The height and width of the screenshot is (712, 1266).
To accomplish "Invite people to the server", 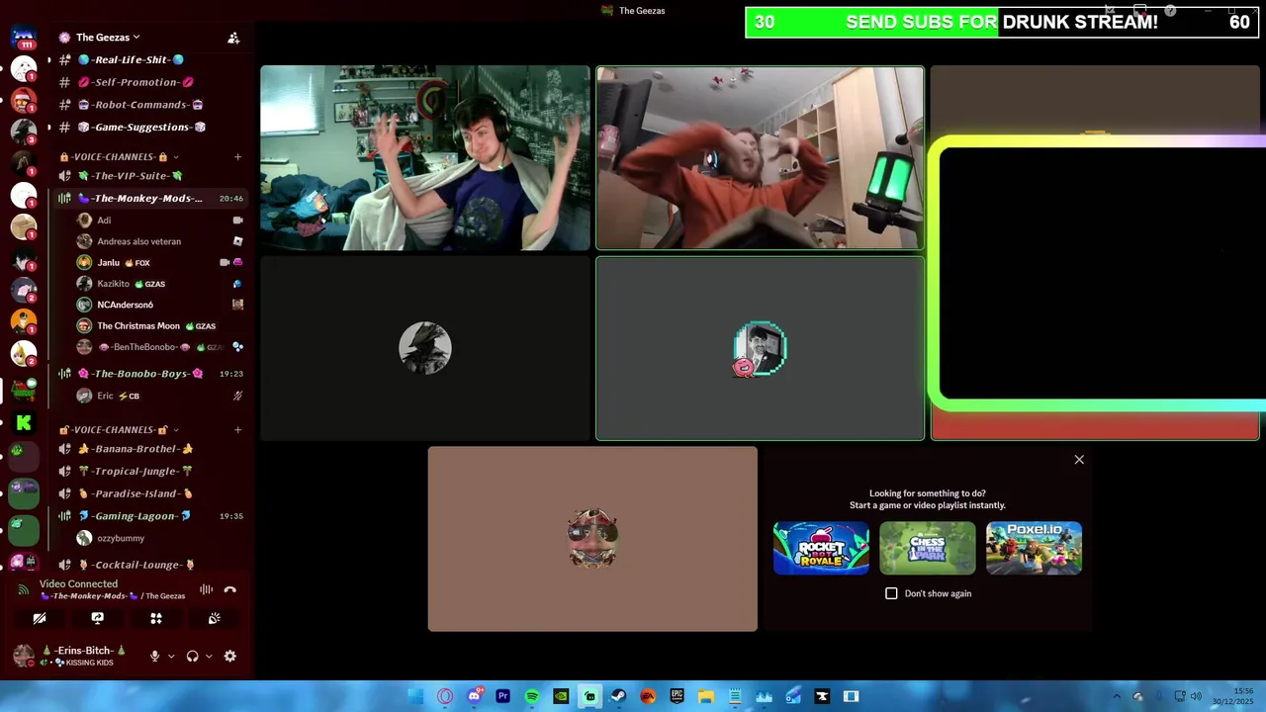I will [233, 38].
